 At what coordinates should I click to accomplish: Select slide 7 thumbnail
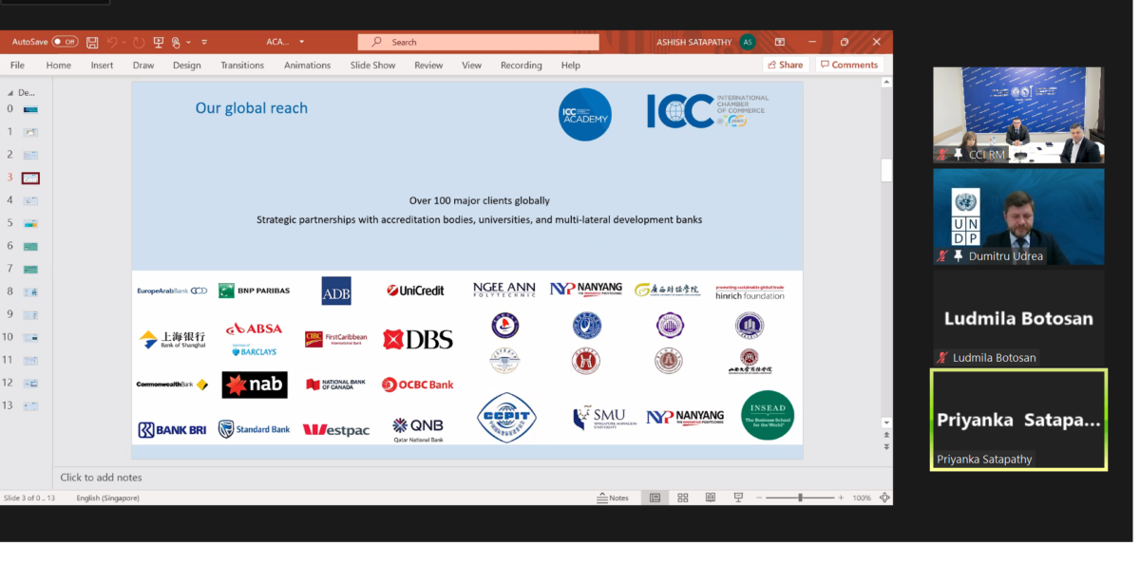click(x=30, y=269)
